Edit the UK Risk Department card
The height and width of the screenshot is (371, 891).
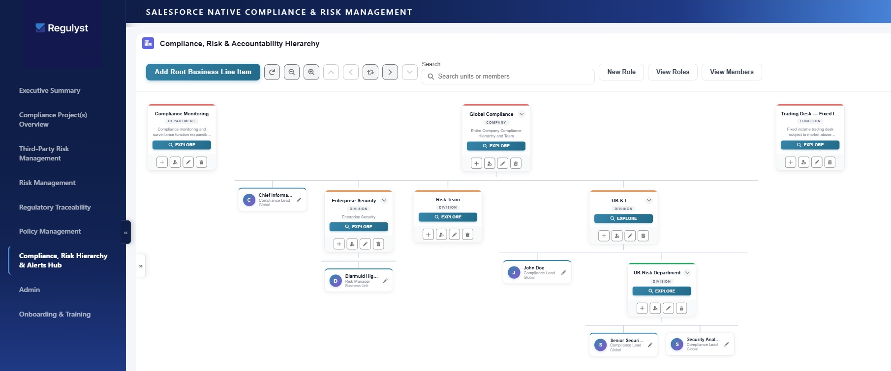coord(668,308)
